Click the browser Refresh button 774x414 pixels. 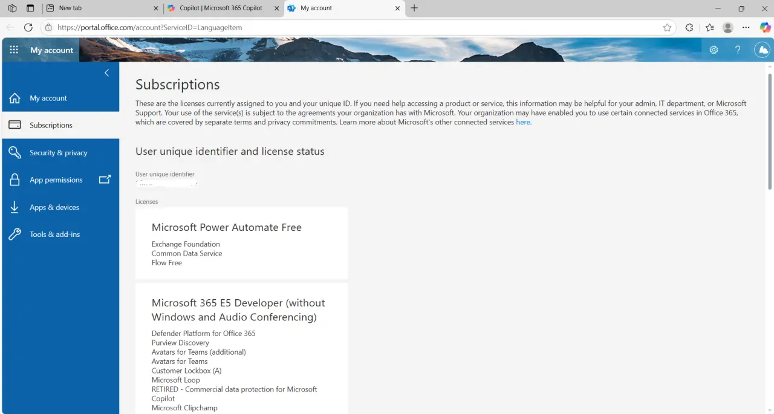tap(28, 27)
